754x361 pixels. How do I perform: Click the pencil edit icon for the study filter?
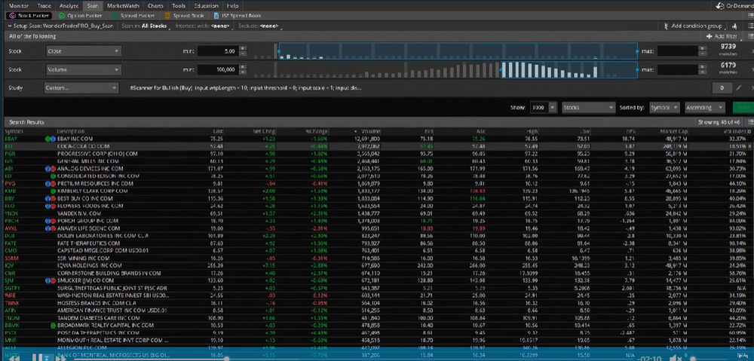pyautogui.click(x=739, y=88)
